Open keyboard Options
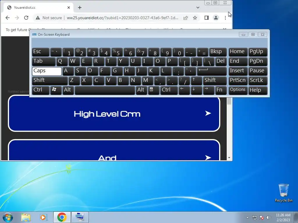The image size is (298, 223). click(238, 91)
